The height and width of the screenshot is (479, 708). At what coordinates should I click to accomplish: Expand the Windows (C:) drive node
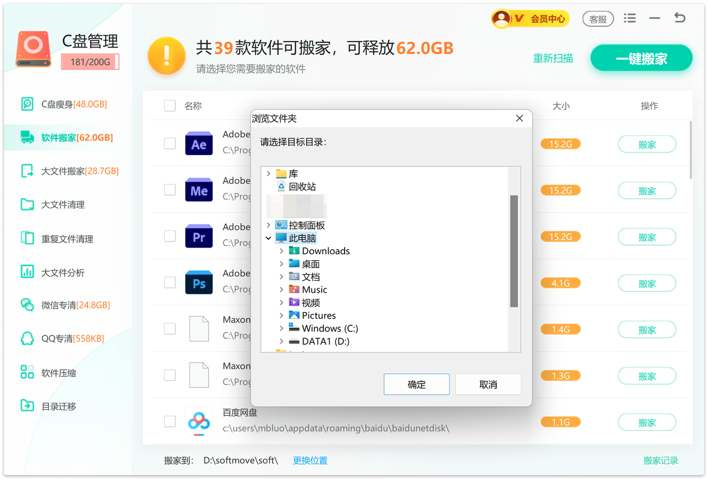282,329
